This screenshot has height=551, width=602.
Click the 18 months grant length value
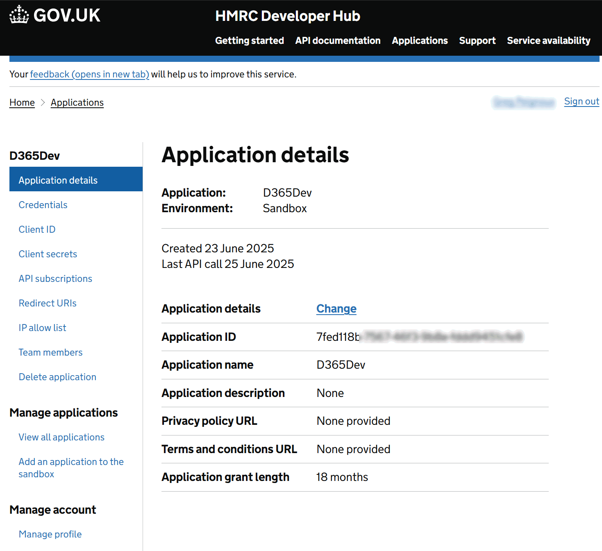(342, 477)
